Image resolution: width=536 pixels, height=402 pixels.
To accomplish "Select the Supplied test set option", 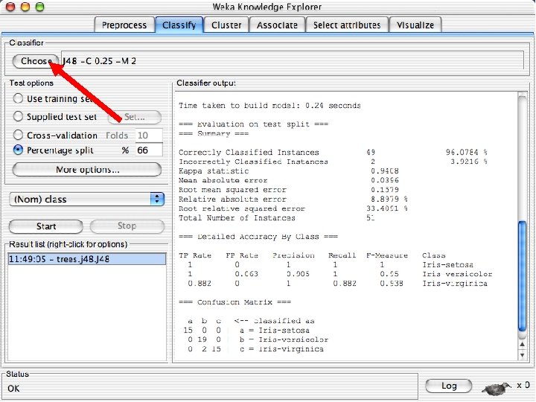I will pos(18,116).
